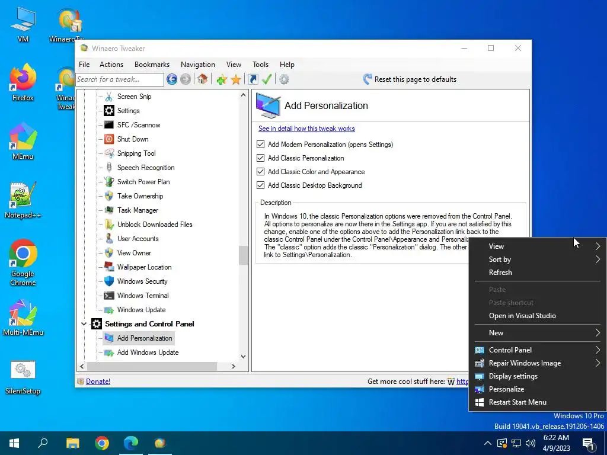Screen dimensions: 607x455
Task: Click the create shortcut toolbar icon
Action: (253, 79)
